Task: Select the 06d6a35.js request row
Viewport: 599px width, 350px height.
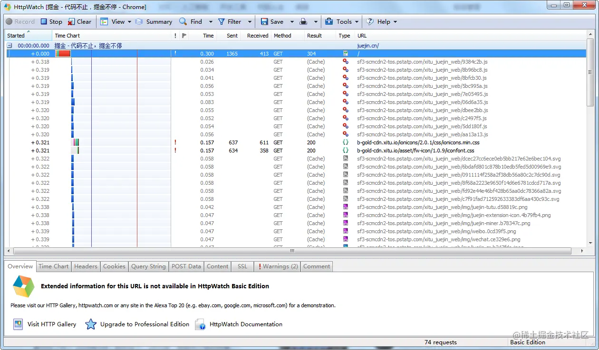Action: (x=296, y=102)
